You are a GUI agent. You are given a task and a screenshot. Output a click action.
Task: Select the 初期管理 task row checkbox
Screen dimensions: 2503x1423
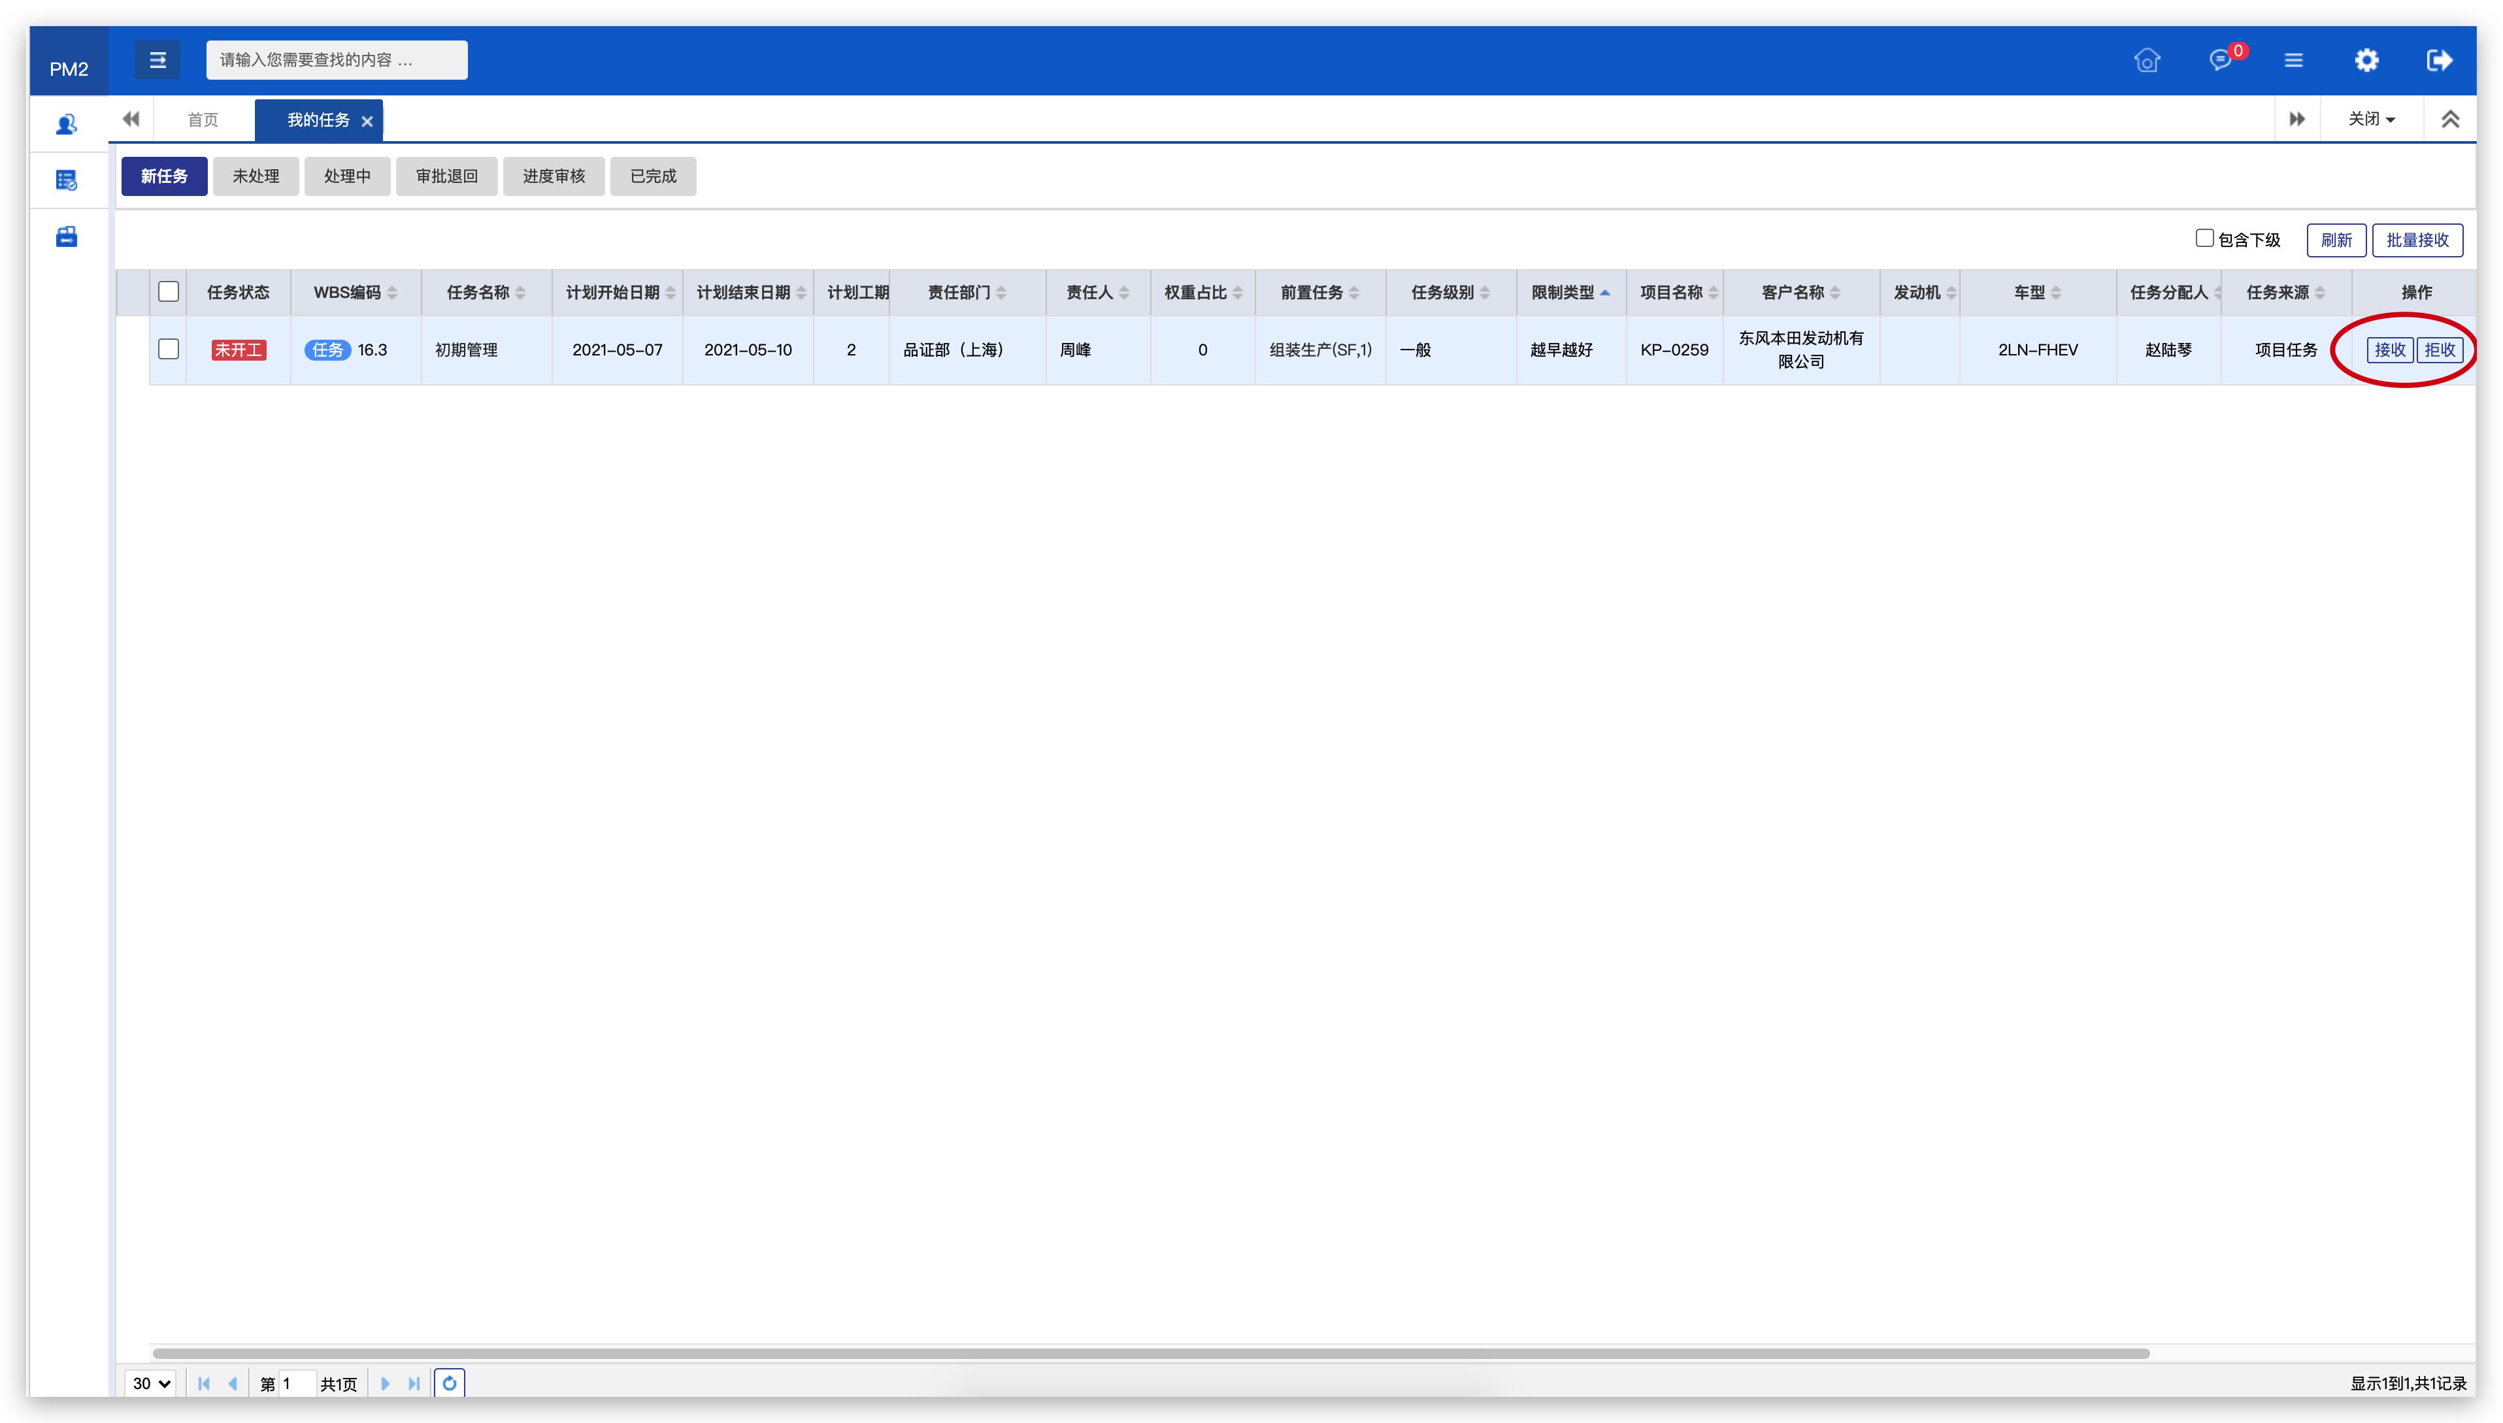168,349
